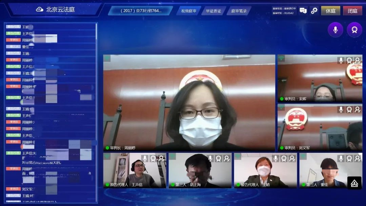Click user edit icon on 胡上海 tile
Image resolution: width=366 pixels, height=206 pixels.
click(227, 159)
